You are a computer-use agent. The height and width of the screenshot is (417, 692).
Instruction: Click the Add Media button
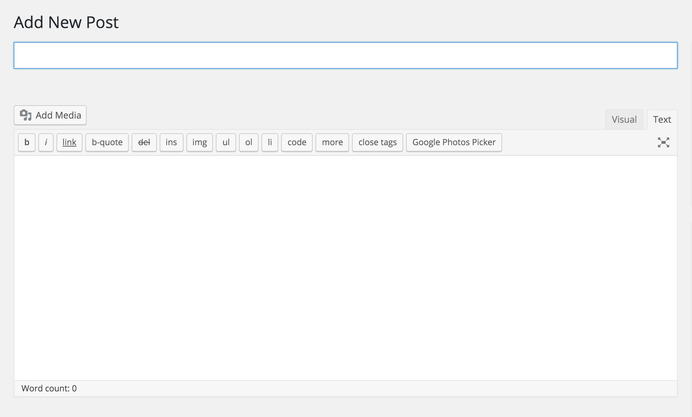50,115
